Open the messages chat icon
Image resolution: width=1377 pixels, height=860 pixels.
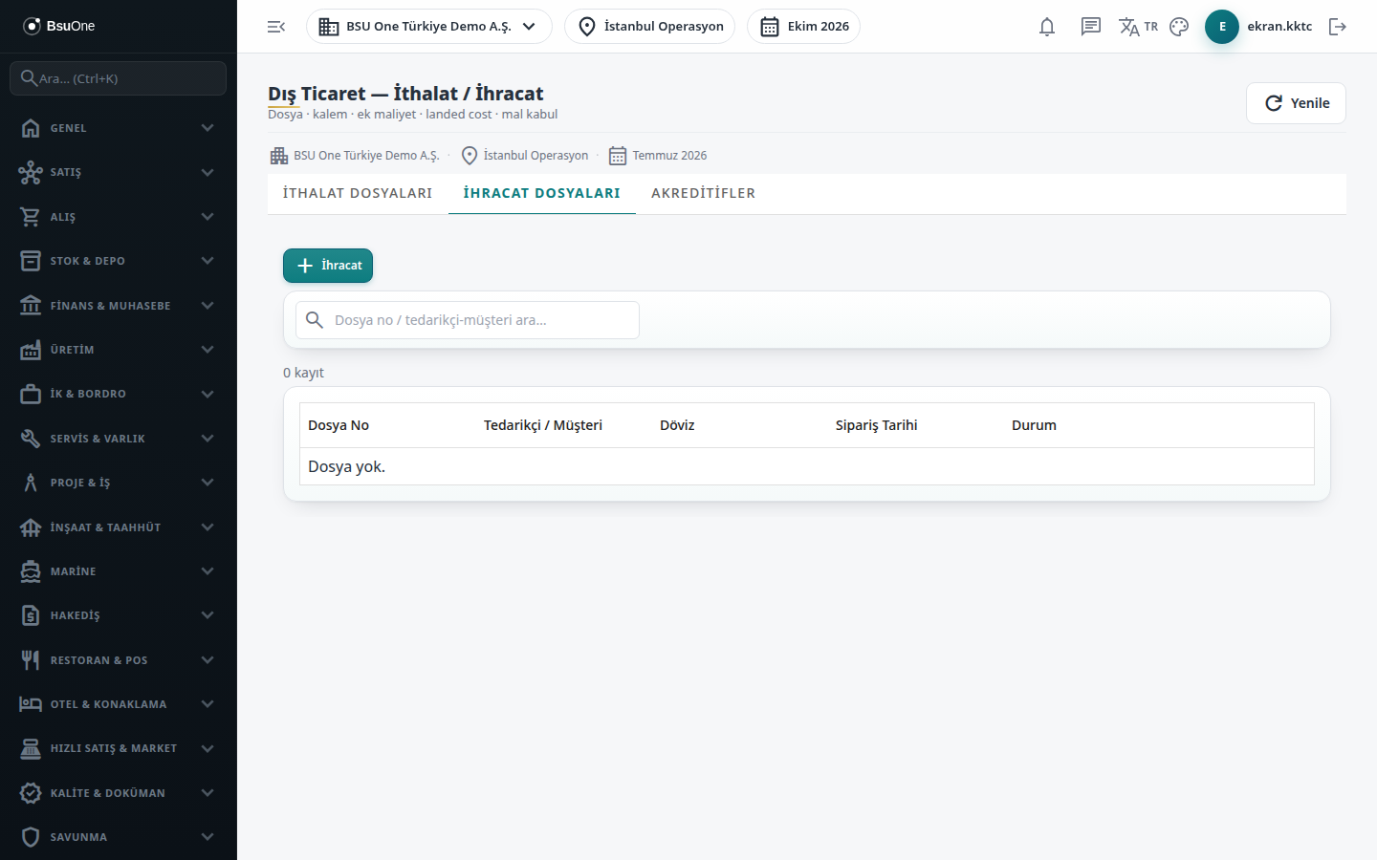pyautogui.click(x=1091, y=27)
